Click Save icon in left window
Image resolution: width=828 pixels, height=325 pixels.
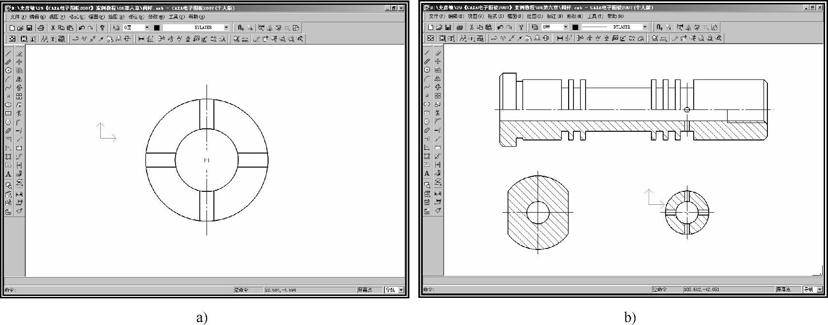(x=29, y=28)
